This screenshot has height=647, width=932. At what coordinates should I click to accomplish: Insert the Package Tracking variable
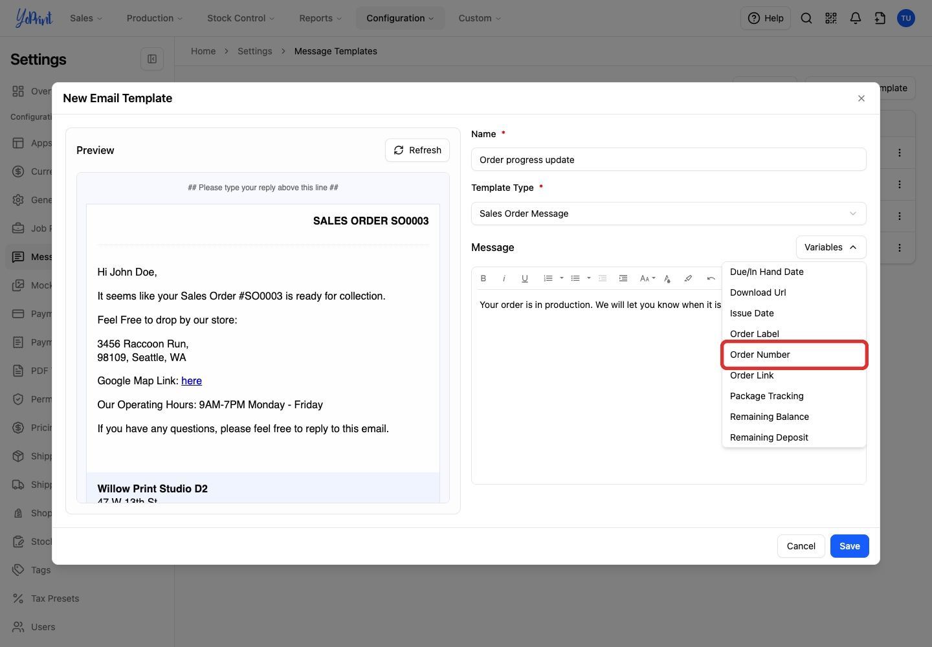pyautogui.click(x=793, y=396)
